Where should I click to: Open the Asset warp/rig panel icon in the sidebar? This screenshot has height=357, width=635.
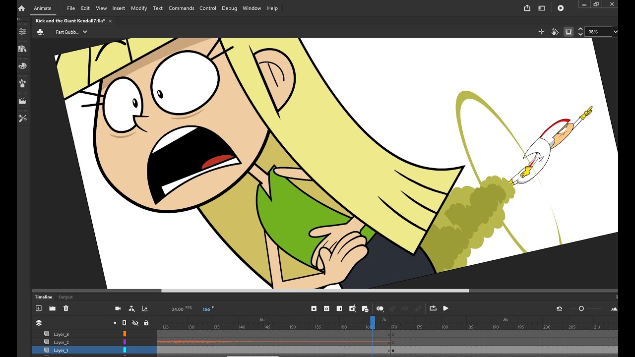coord(22,83)
